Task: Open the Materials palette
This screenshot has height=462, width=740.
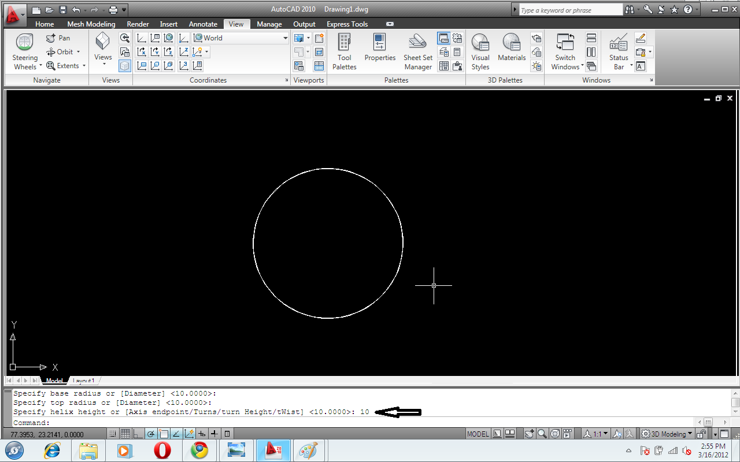Action: point(512,48)
